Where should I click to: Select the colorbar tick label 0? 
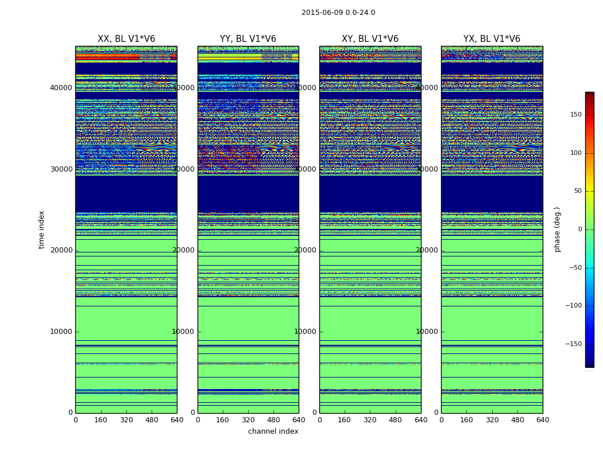tap(579, 229)
